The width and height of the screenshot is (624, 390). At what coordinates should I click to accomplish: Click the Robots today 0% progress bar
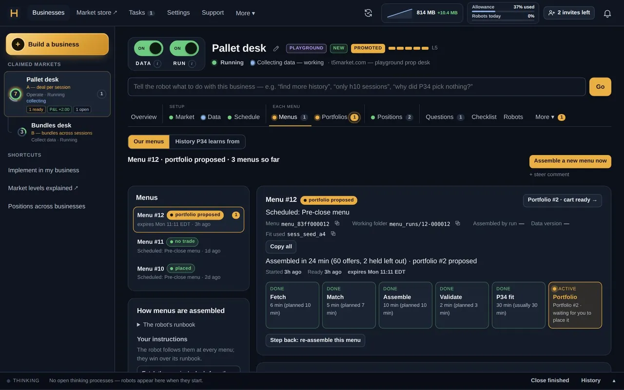503,20
